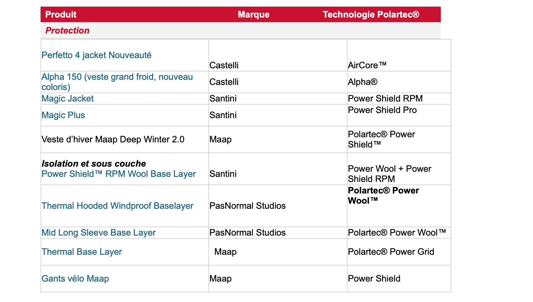Follow the Mid Long Sleeve Base Layer link
Viewport: 533px width, 302px height.
click(99, 233)
